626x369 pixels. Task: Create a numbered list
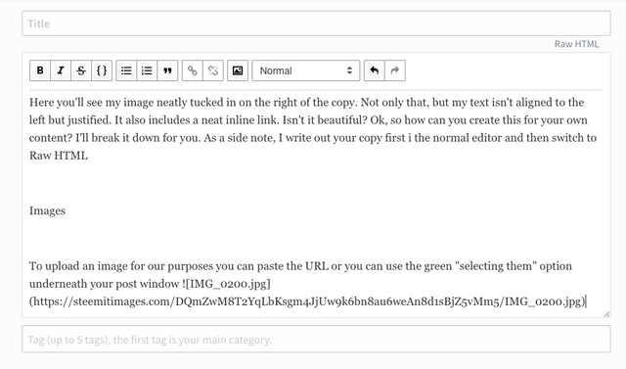click(147, 70)
